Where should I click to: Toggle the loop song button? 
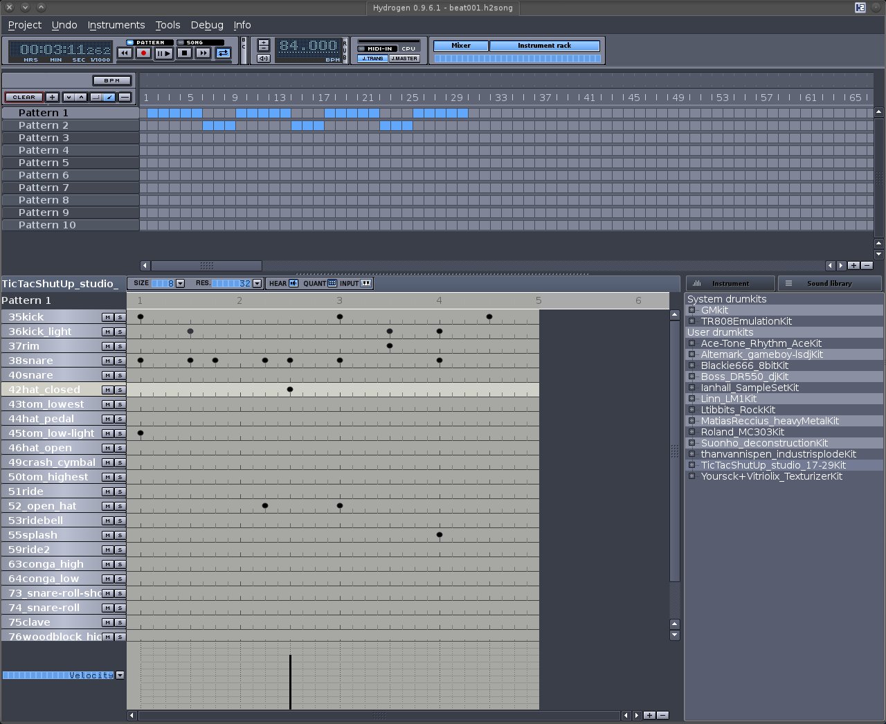(223, 53)
